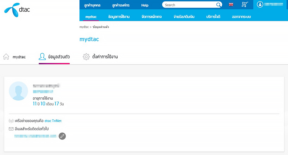
Task: Click the home icon beside mydtac tab
Action: click(x=6, y=57)
